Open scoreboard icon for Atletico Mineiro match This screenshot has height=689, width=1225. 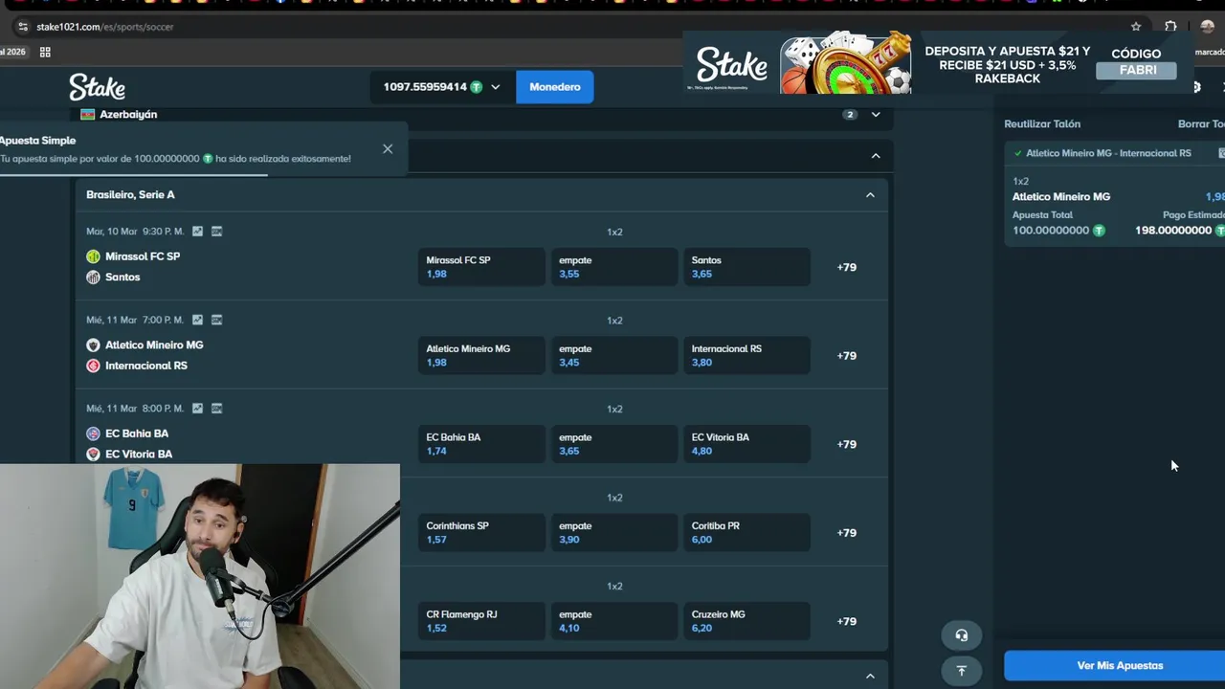(216, 320)
